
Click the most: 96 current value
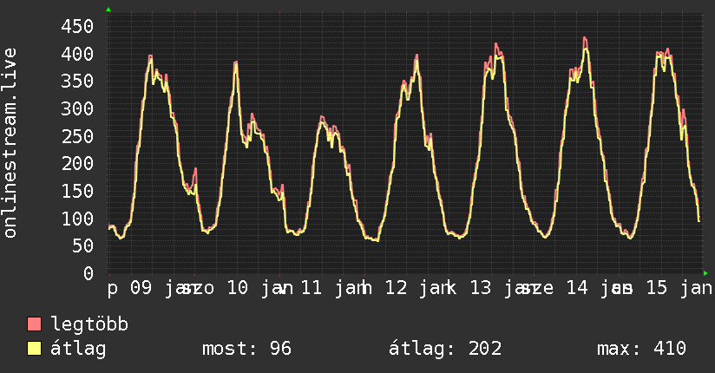(x=246, y=349)
